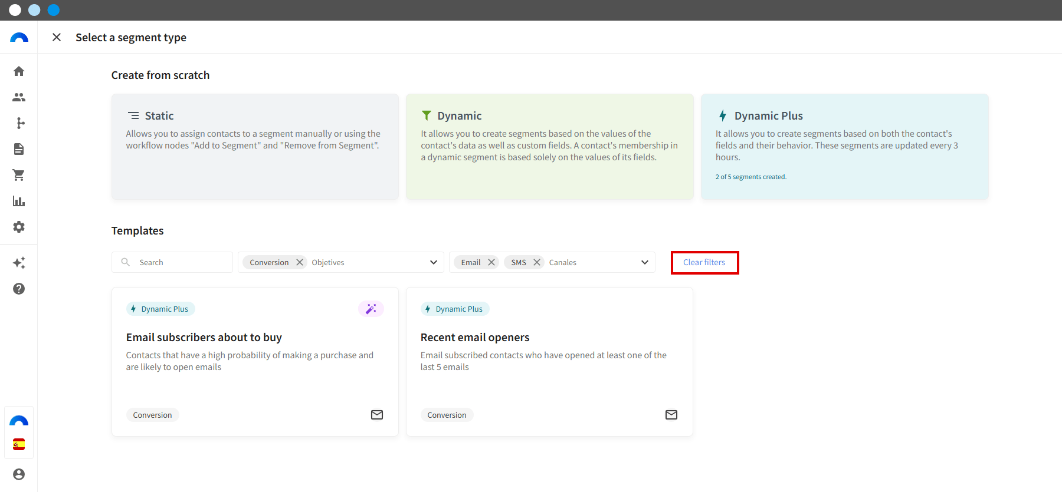Open the bar chart reports icon
The width and height of the screenshot is (1062, 492).
click(19, 201)
